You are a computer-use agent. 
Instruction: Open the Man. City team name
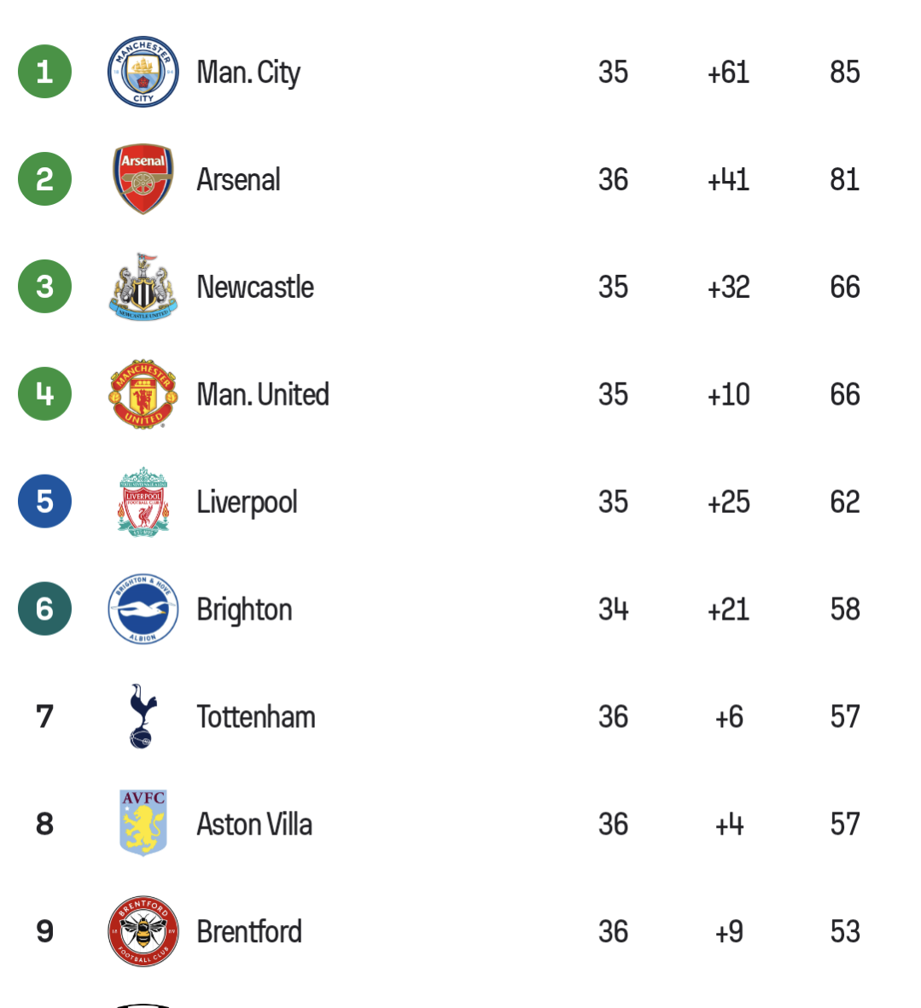point(248,73)
